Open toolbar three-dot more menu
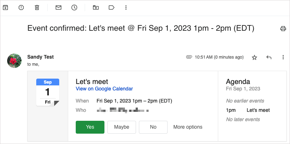 (x=126, y=8)
